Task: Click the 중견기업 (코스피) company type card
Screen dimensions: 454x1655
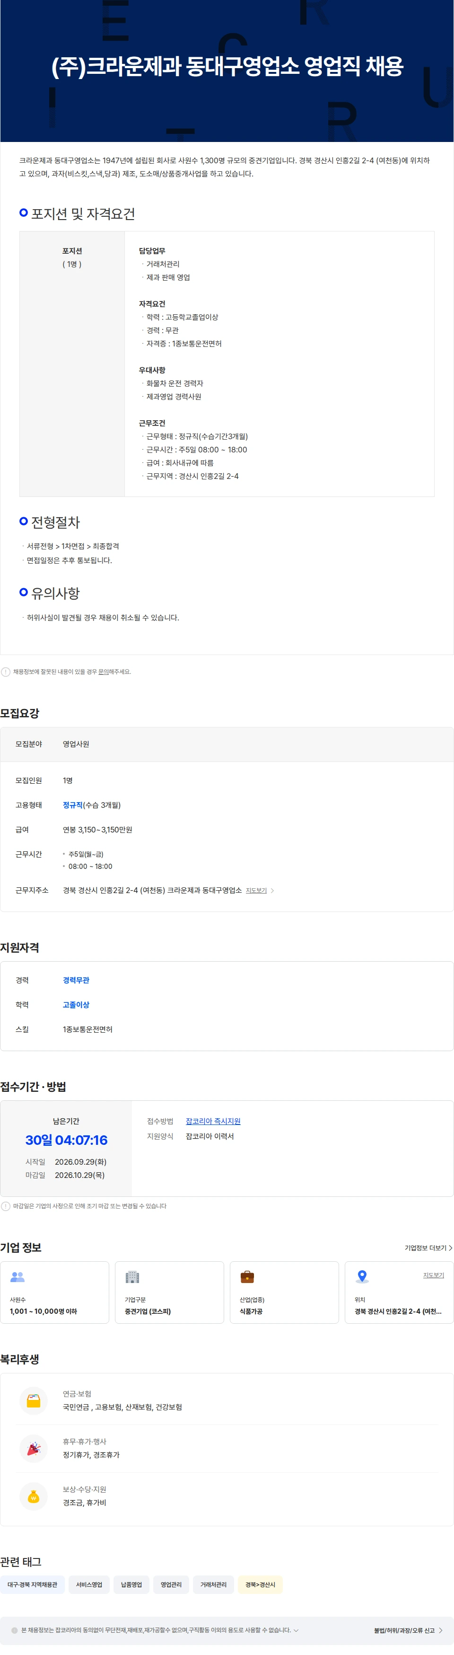Action: [169, 1292]
